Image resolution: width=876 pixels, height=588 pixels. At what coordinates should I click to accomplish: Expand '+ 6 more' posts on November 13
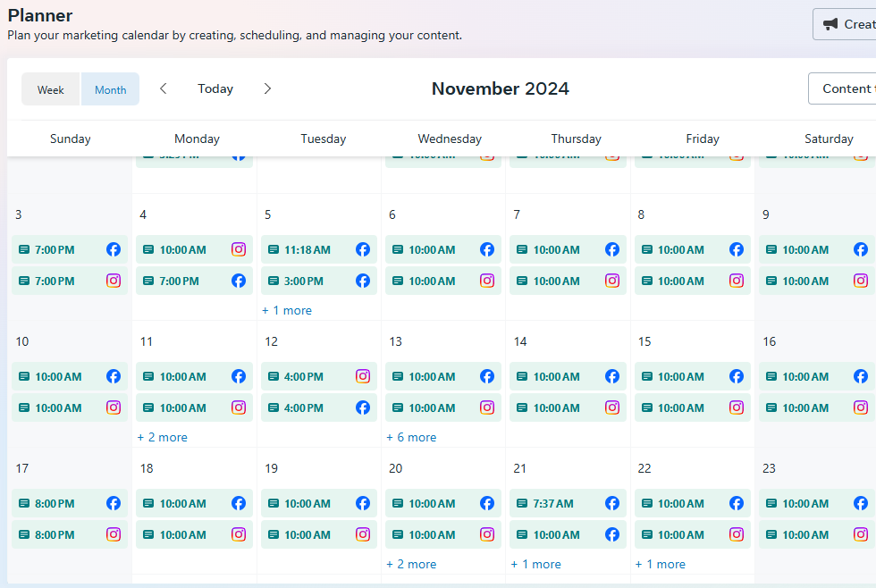[x=411, y=437]
